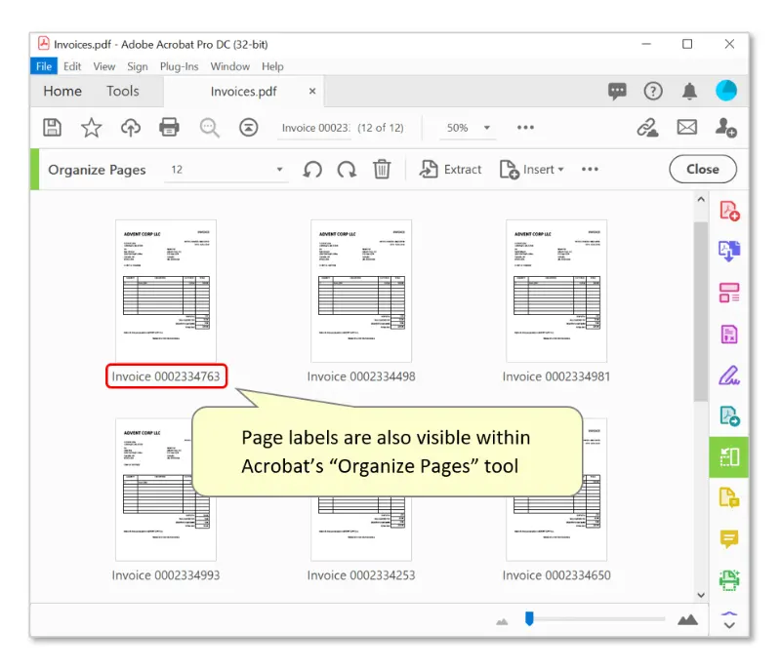Click the Extract button
The width and height of the screenshot is (781, 671).
click(x=451, y=170)
